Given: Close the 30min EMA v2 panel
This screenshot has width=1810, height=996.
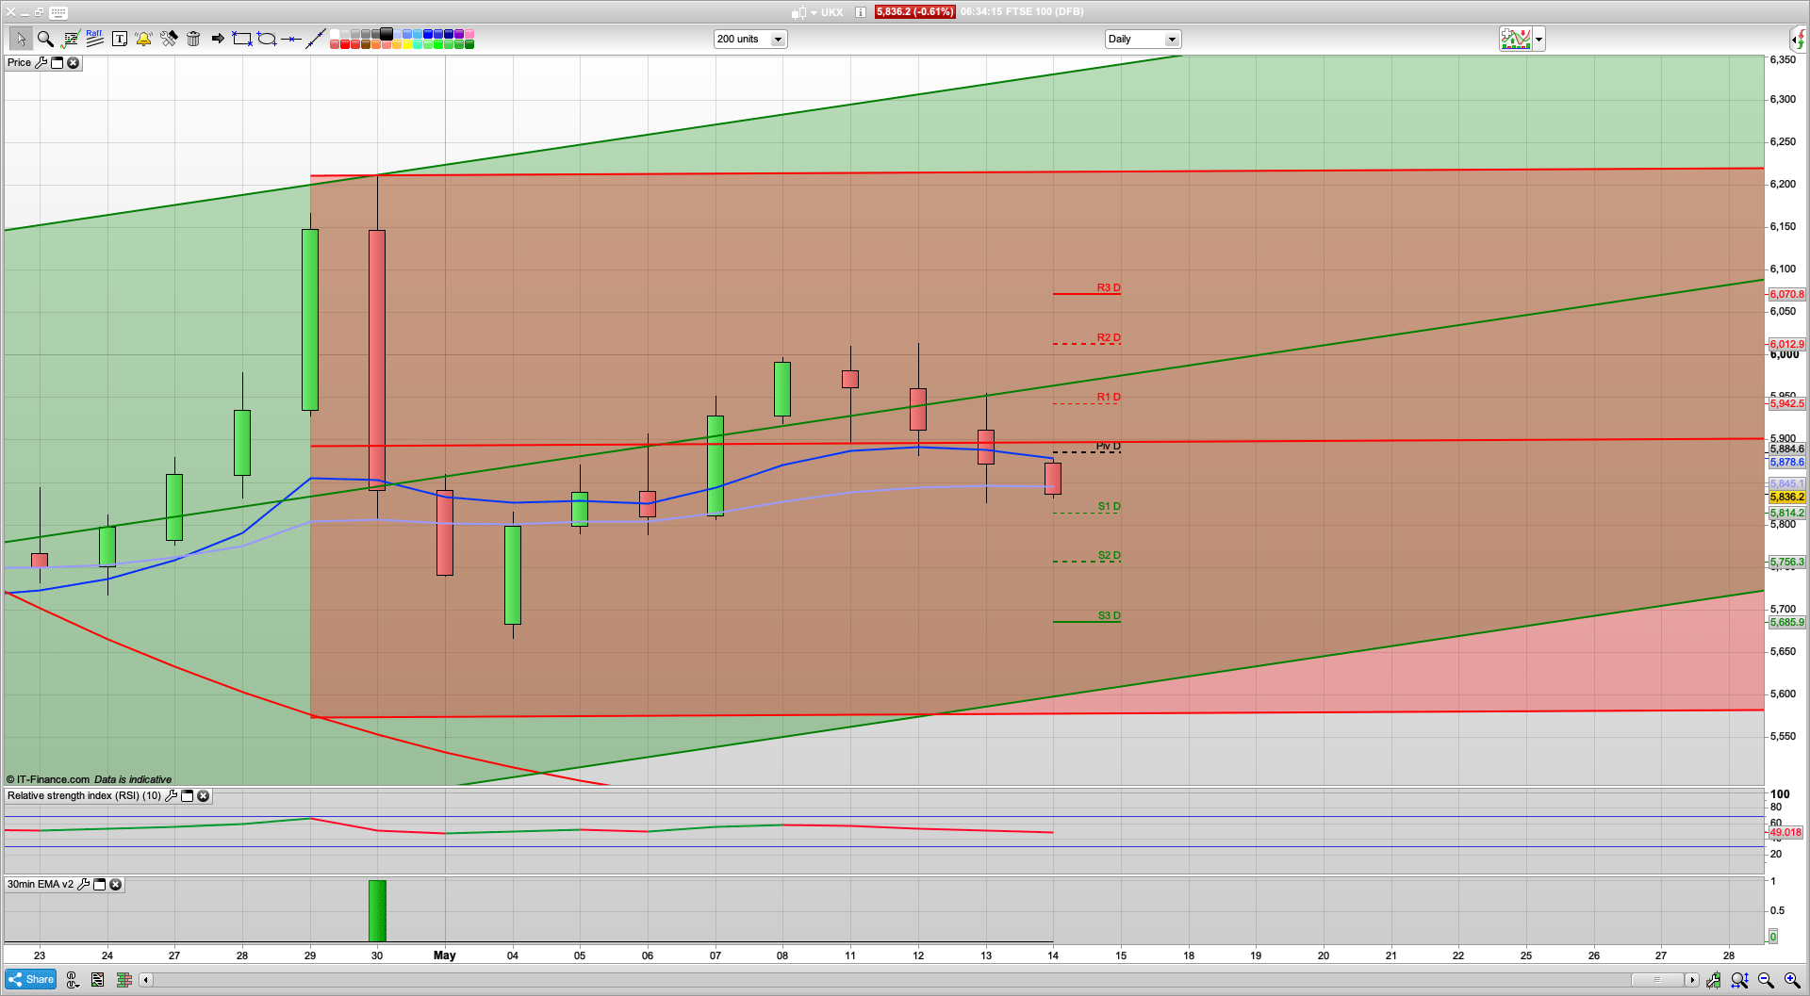Looking at the screenshot, I should click(115, 885).
